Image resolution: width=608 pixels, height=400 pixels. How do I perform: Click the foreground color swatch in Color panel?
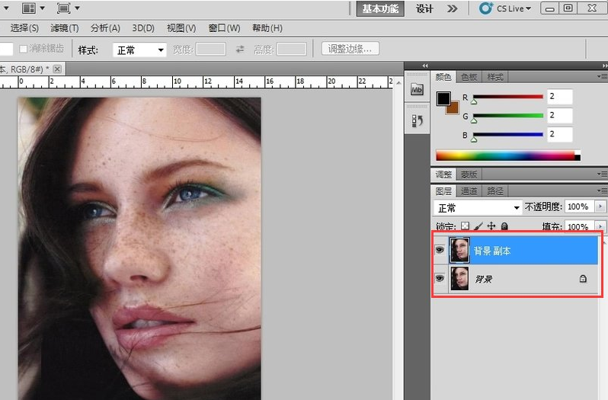(x=443, y=98)
